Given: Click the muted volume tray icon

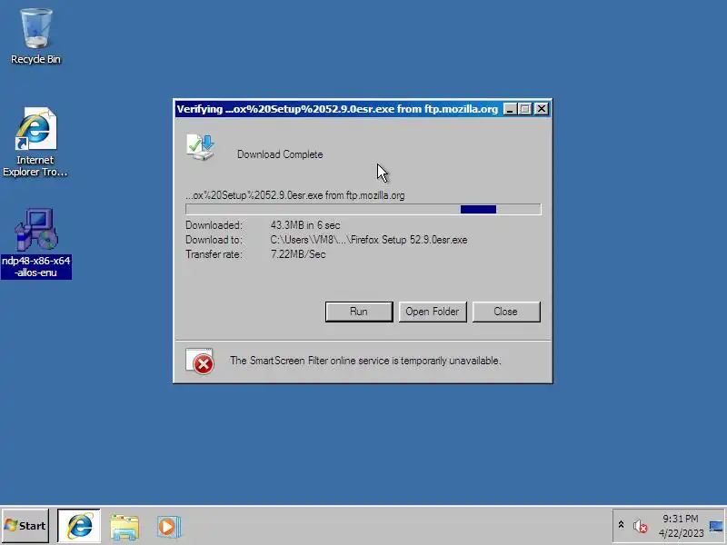Looking at the screenshot, I should (640, 526).
